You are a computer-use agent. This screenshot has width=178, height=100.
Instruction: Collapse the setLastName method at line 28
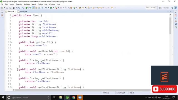coord(12,87)
